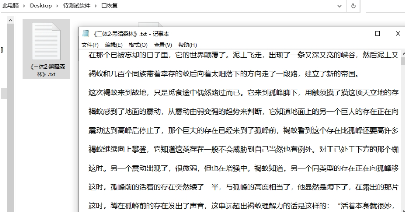The width and height of the screenshot is (405, 212).
Task: Minimize the Notepad window
Action: coord(357,34)
